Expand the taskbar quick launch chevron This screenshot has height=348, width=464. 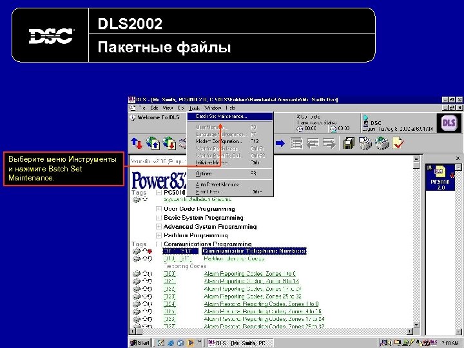click(199, 342)
